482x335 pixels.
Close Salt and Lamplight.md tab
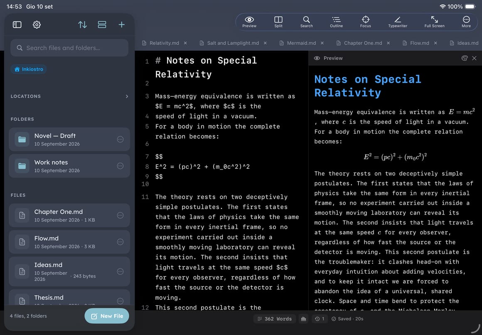(265, 43)
